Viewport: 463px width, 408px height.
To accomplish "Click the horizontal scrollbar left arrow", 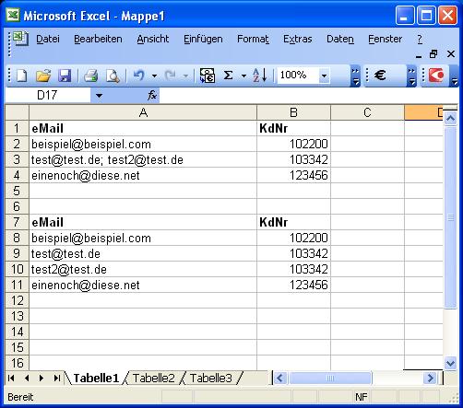I will pyautogui.click(x=279, y=378).
